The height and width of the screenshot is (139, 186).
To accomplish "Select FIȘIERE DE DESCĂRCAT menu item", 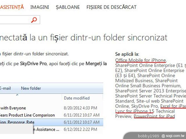I will click(111, 7).
